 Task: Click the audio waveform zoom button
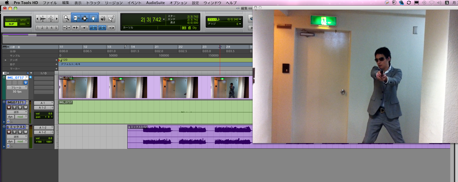pyautogui.click(x=43, y=18)
